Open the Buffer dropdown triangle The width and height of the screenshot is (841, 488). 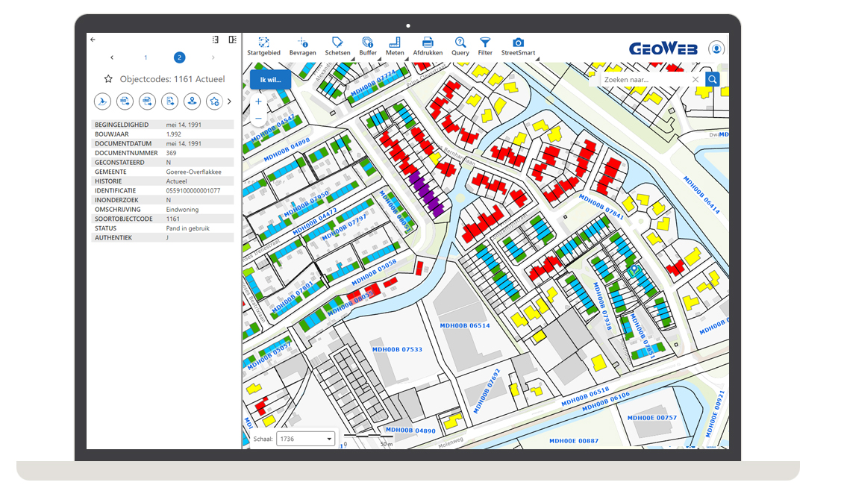pos(379,59)
